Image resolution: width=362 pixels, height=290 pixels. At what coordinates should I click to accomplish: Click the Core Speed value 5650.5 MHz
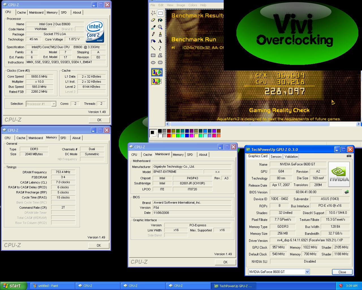pos(40,76)
